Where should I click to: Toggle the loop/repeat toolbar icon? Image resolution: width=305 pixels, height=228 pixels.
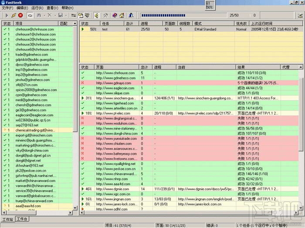point(30,15)
